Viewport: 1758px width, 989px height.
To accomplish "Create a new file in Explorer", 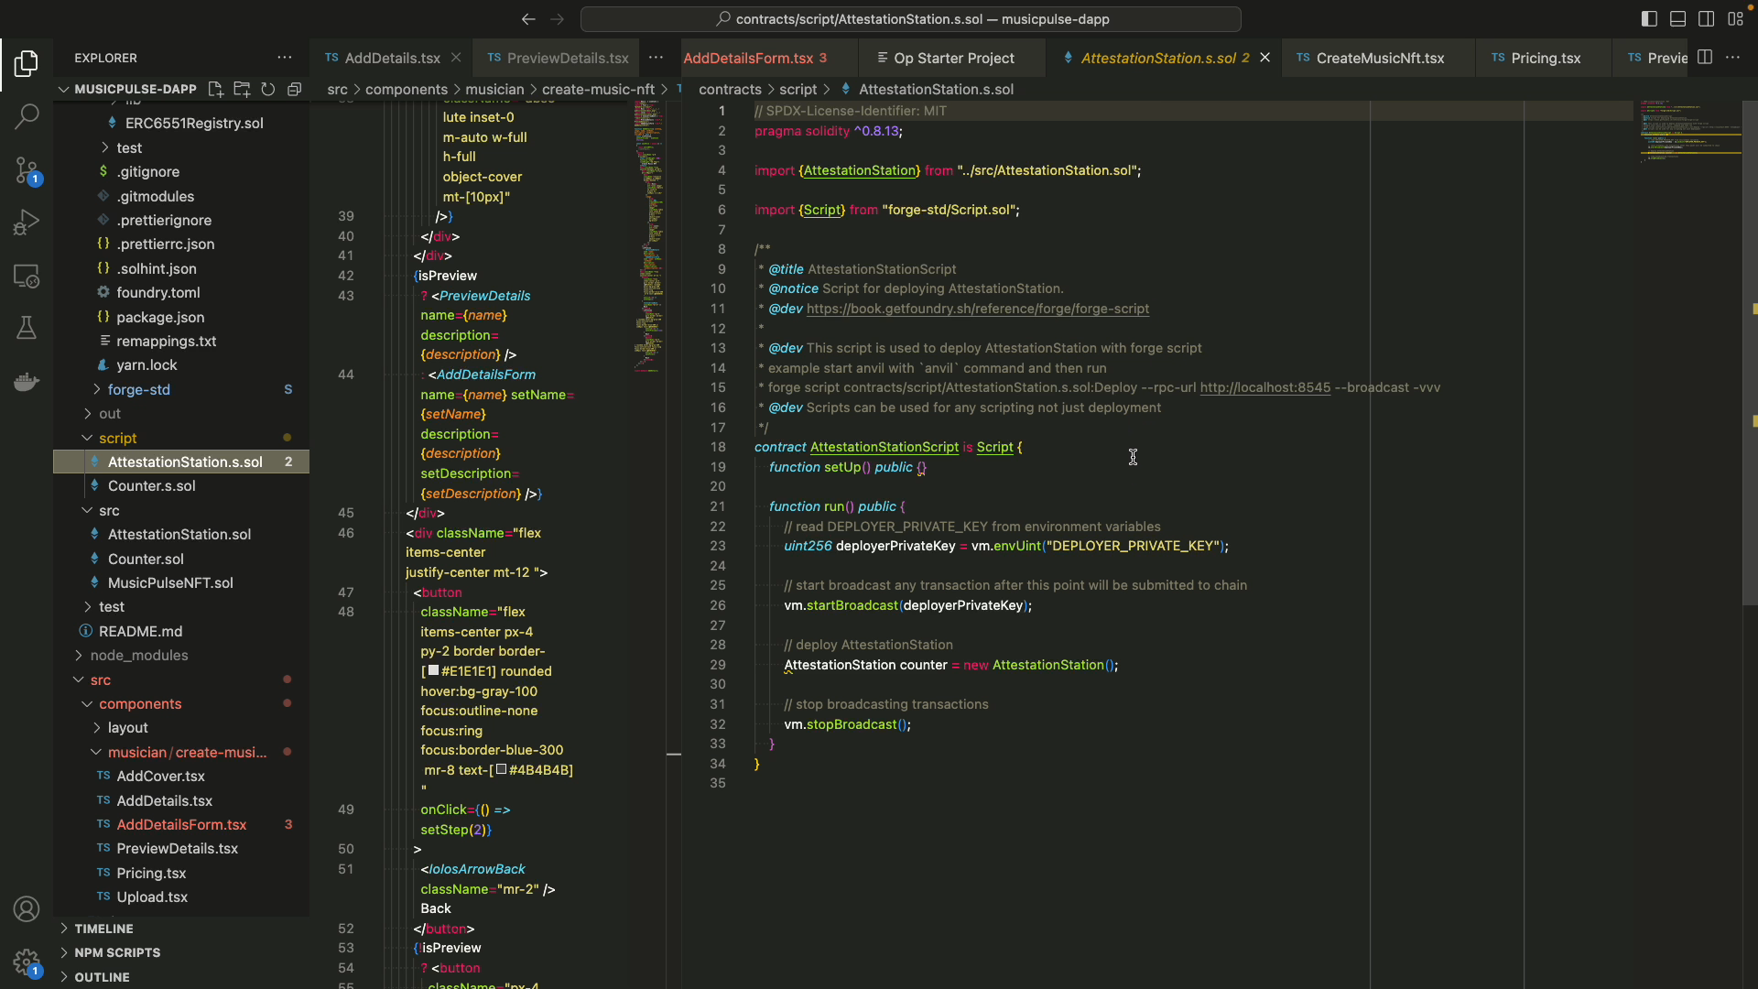I will (215, 89).
